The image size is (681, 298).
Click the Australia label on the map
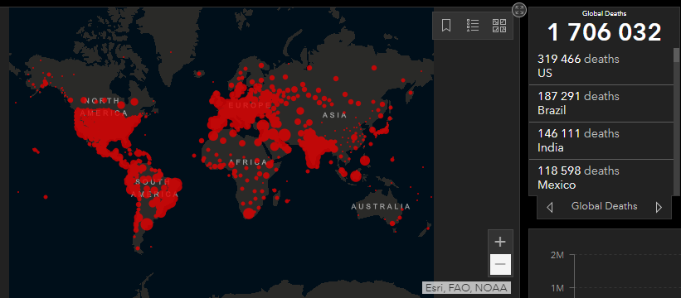[x=381, y=207]
